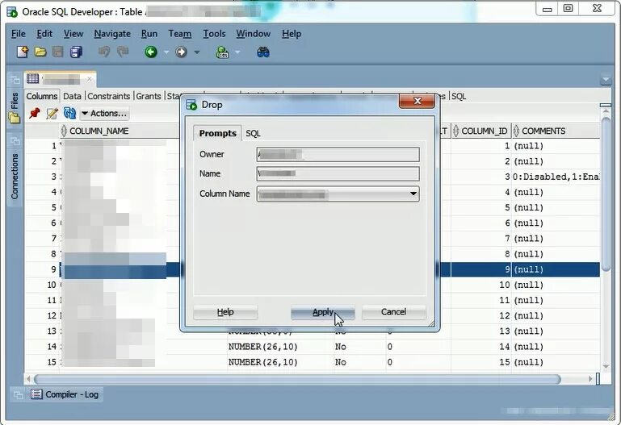Switch to the Grants tab

(149, 96)
